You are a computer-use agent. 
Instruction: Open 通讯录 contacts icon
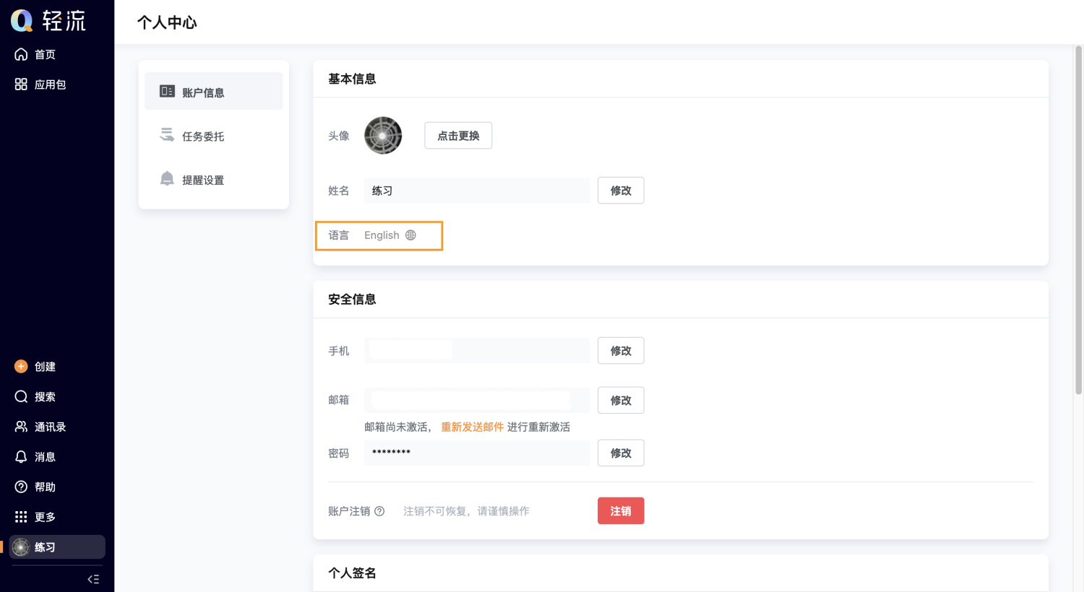tap(21, 427)
